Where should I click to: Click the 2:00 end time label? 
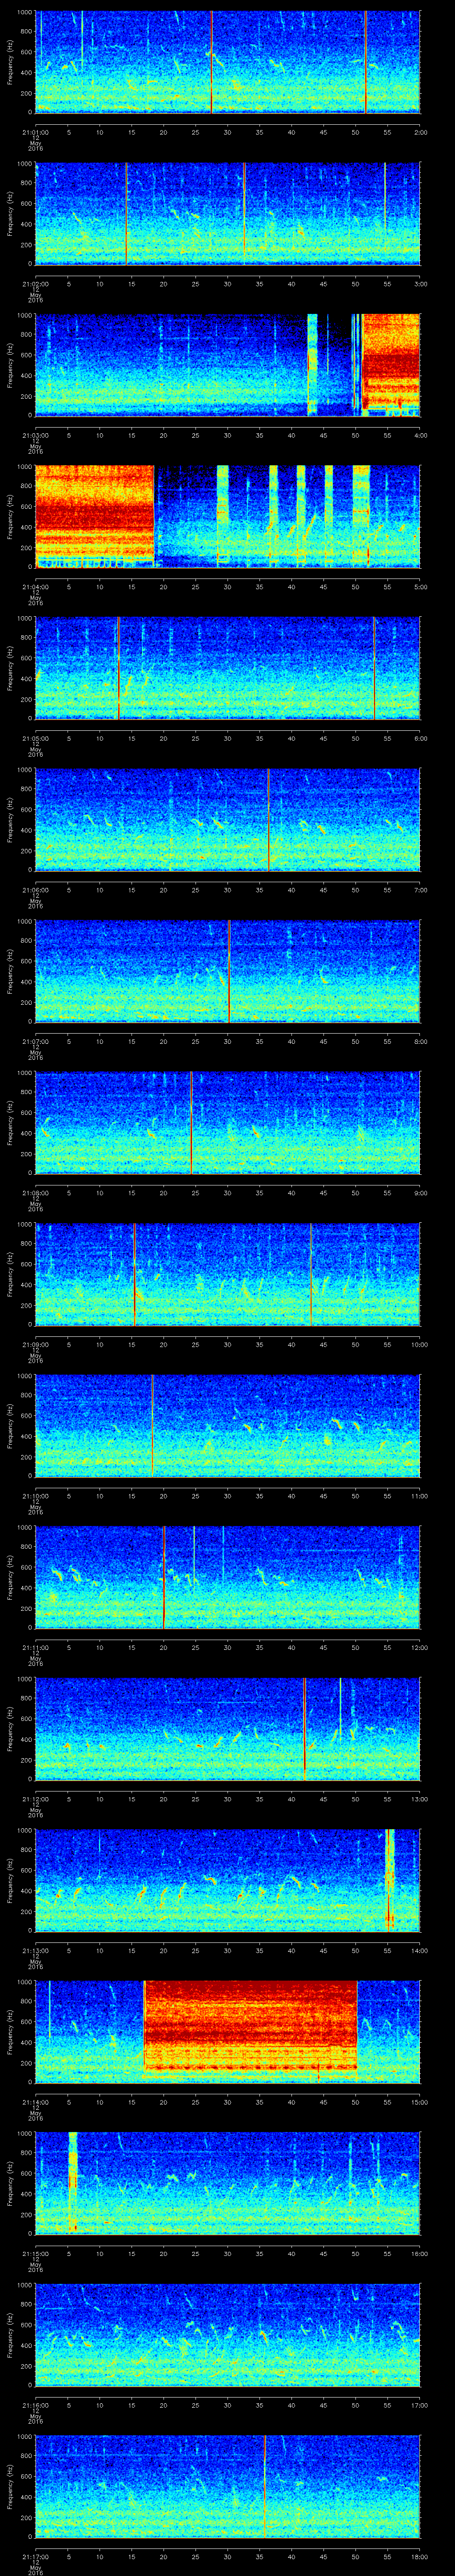(x=420, y=131)
